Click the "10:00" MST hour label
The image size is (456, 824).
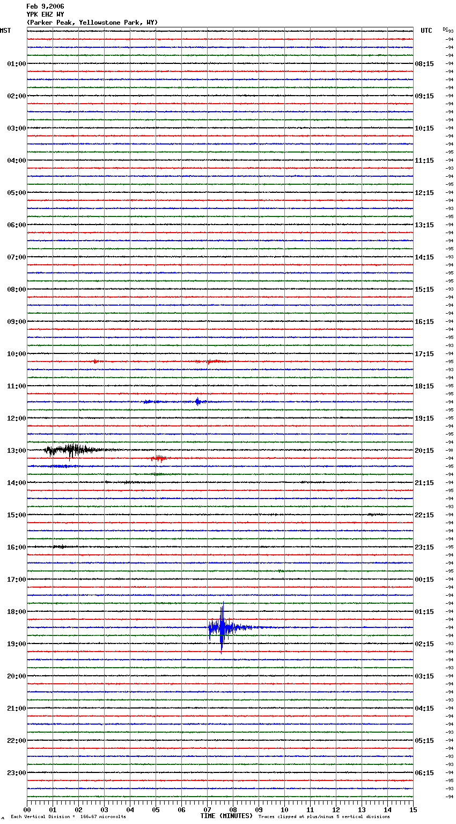(x=17, y=354)
